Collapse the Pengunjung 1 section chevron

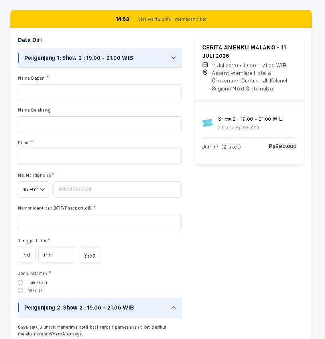coord(173,58)
